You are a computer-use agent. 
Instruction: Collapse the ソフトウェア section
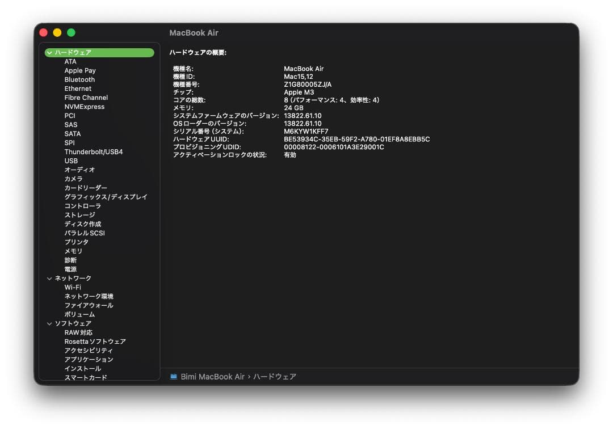coord(51,323)
